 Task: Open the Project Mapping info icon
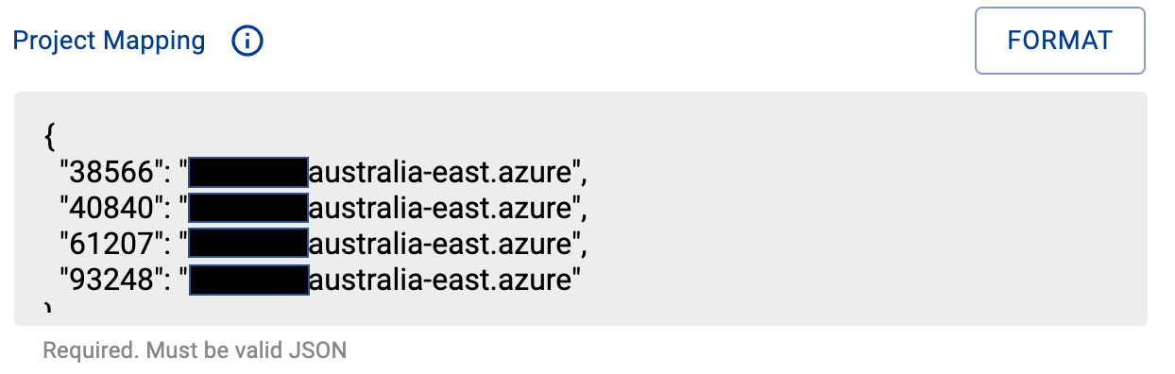tap(247, 41)
